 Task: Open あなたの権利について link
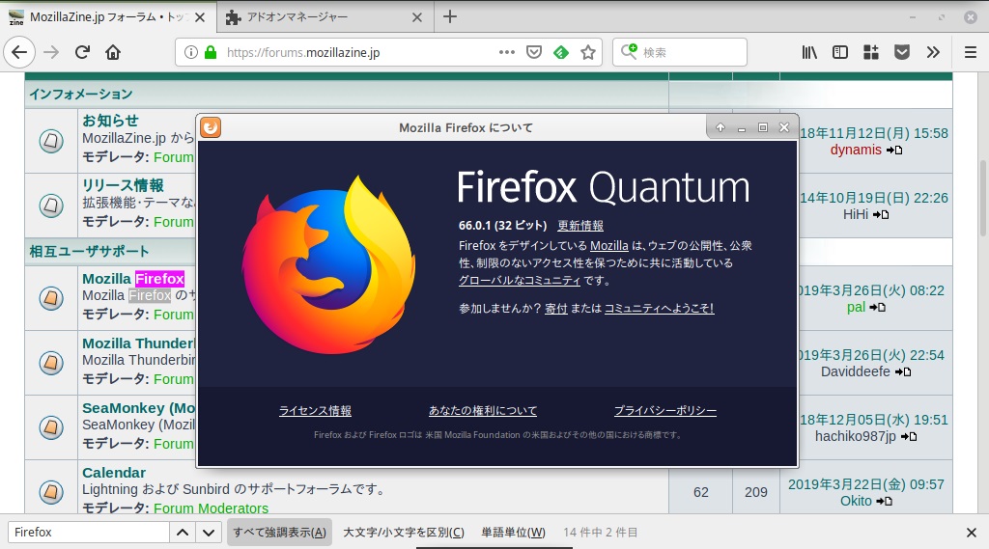click(x=483, y=411)
